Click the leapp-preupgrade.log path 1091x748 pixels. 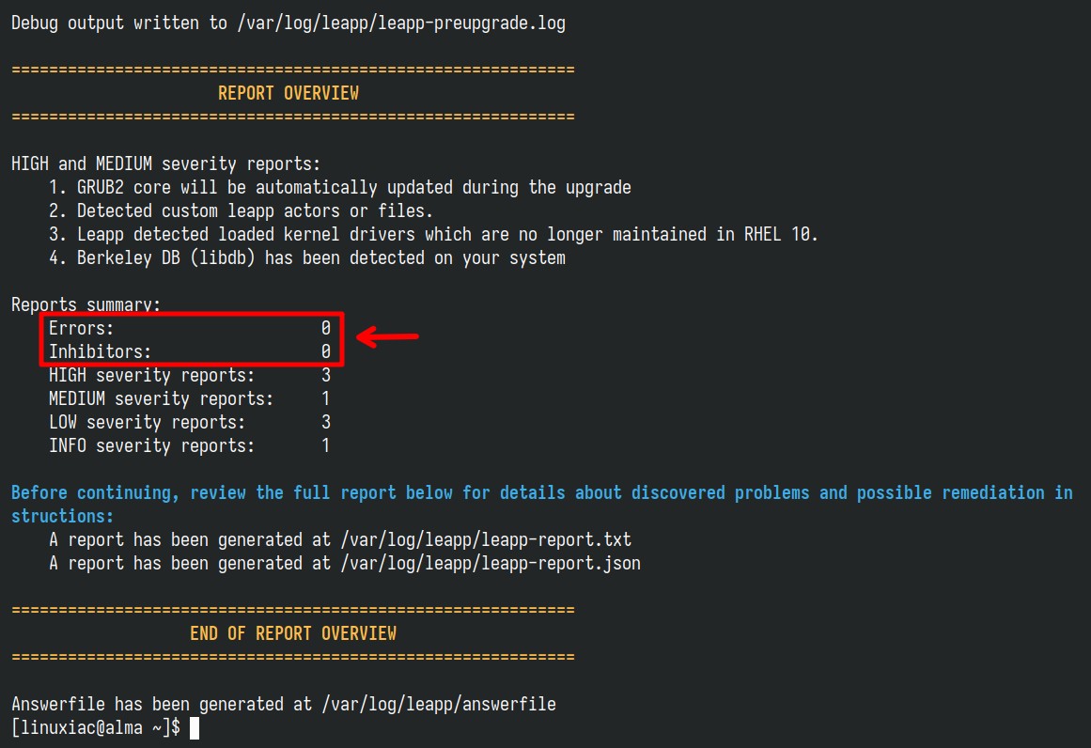click(401, 23)
